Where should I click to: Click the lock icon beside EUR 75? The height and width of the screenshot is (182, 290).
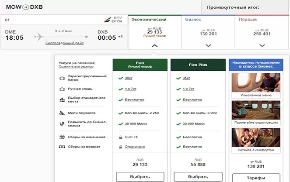point(121,137)
